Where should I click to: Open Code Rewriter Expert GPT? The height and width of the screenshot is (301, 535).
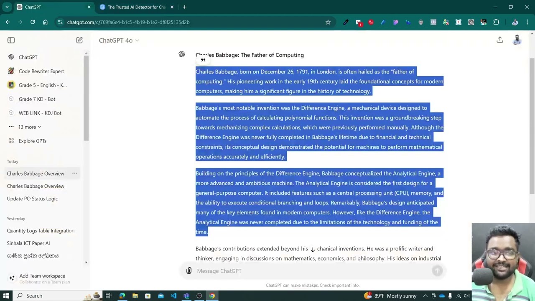(41, 71)
